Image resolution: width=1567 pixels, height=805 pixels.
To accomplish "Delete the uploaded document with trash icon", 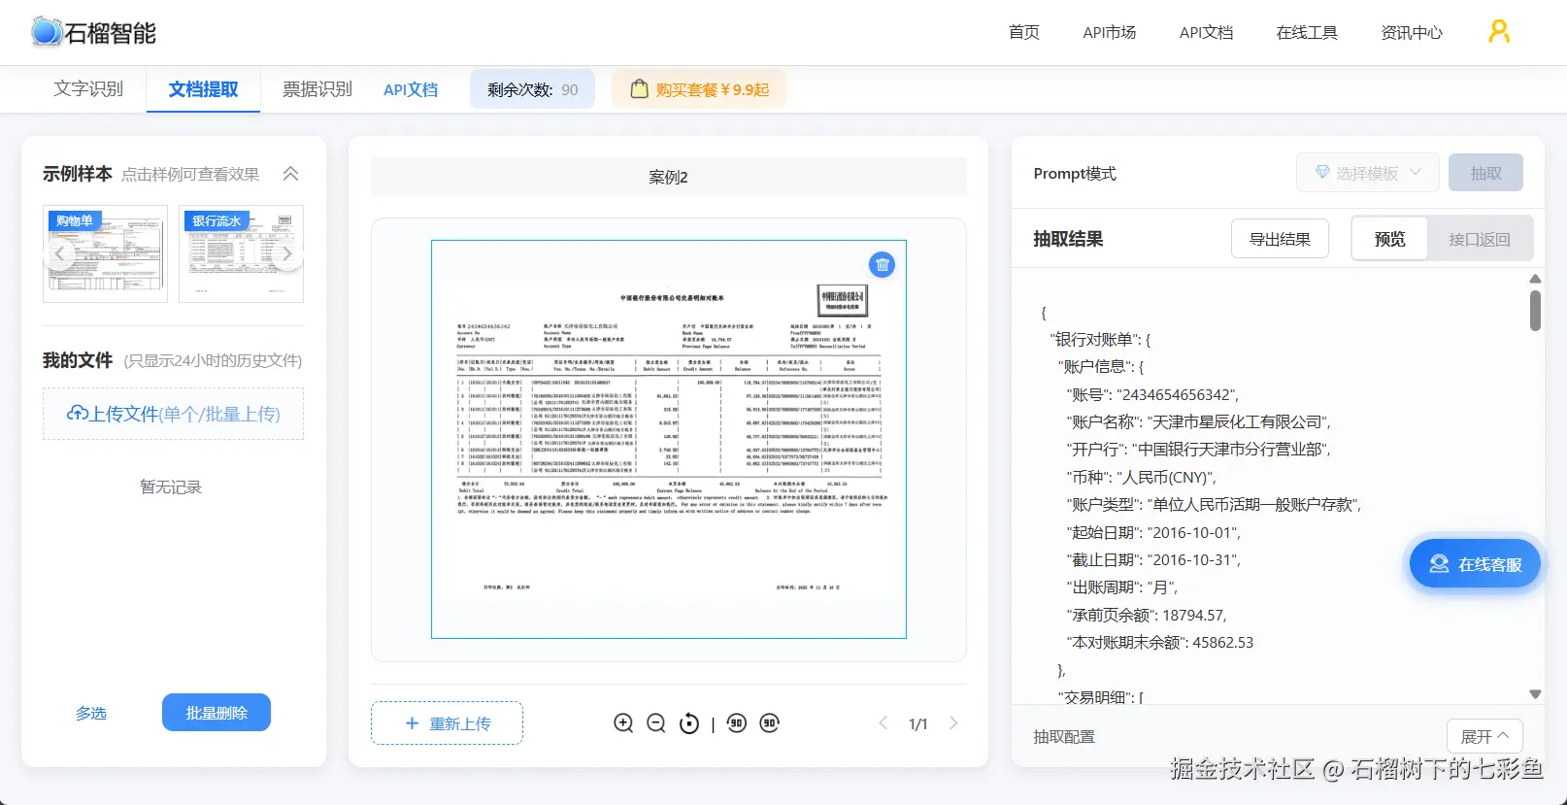I will pos(882,265).
